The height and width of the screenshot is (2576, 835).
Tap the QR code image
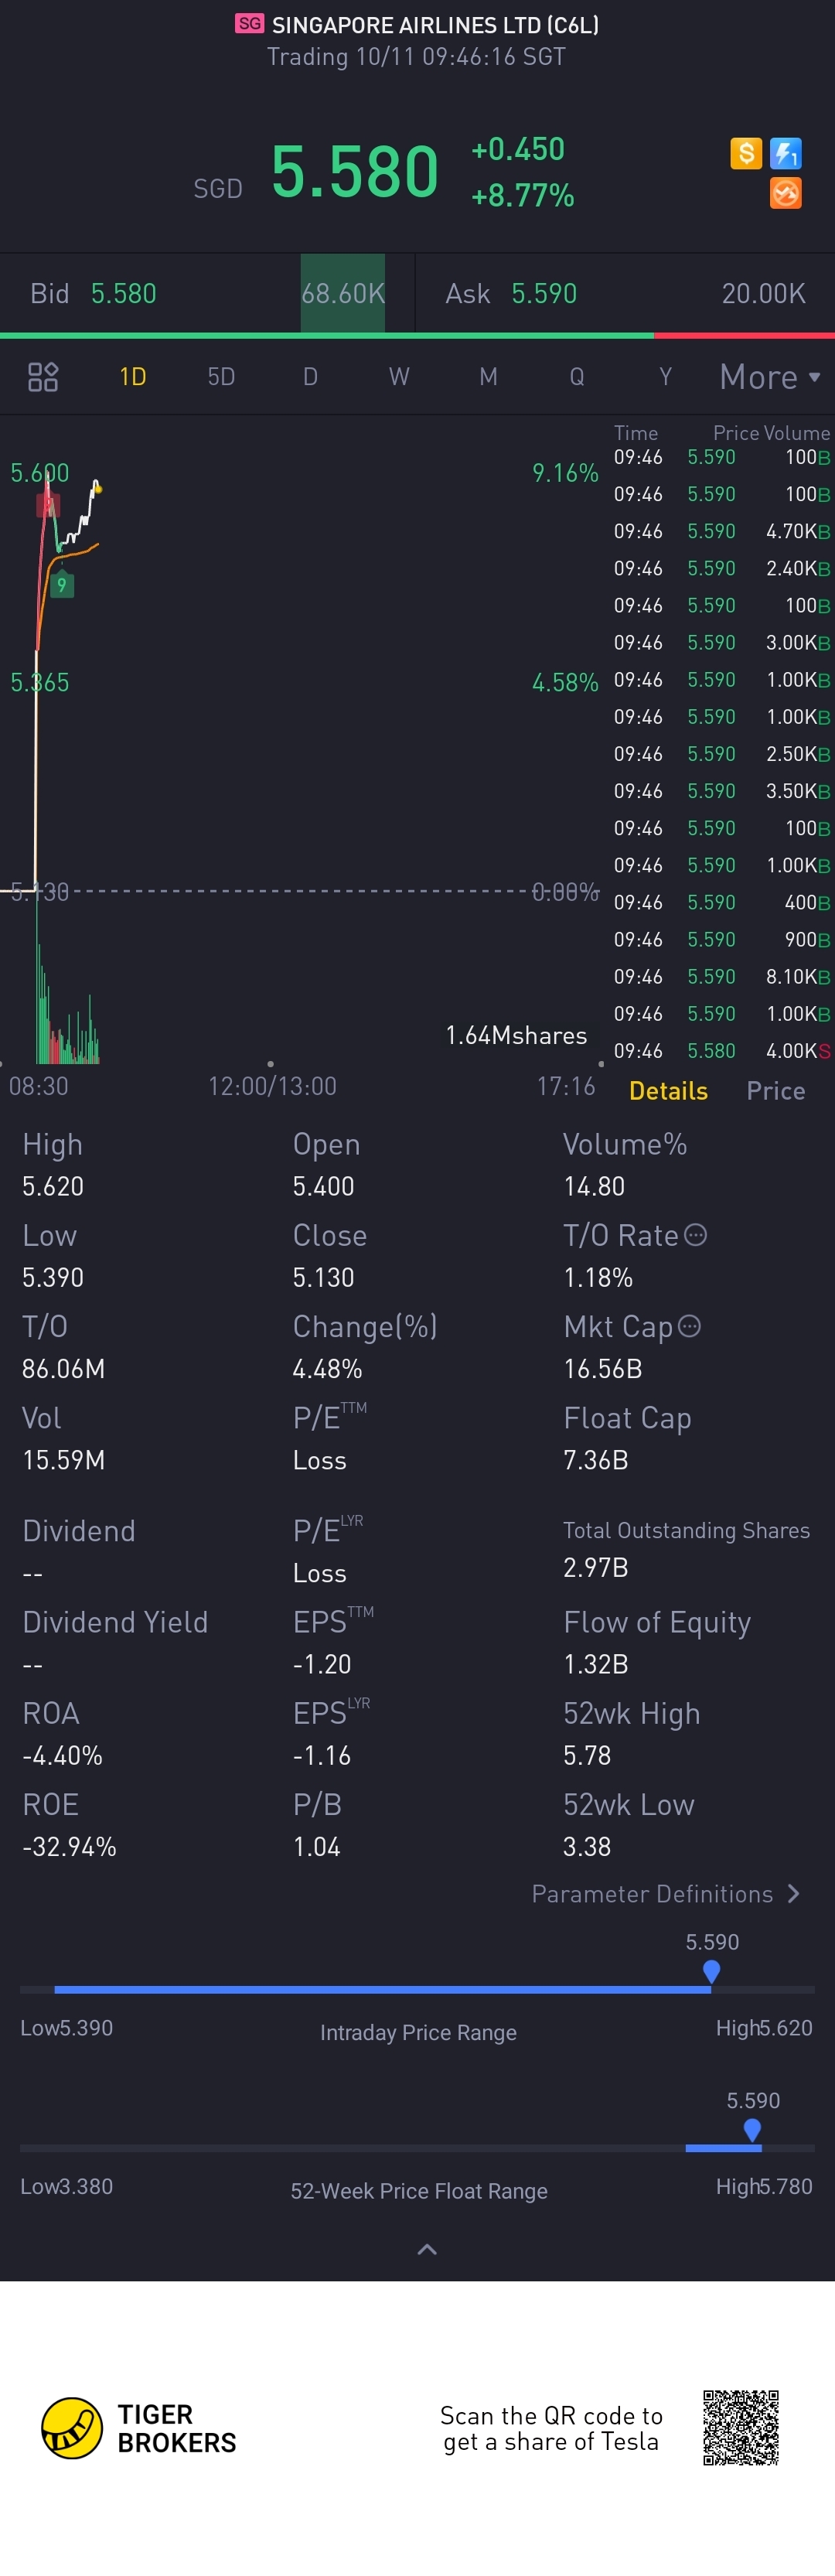[x=741, y=2428]
